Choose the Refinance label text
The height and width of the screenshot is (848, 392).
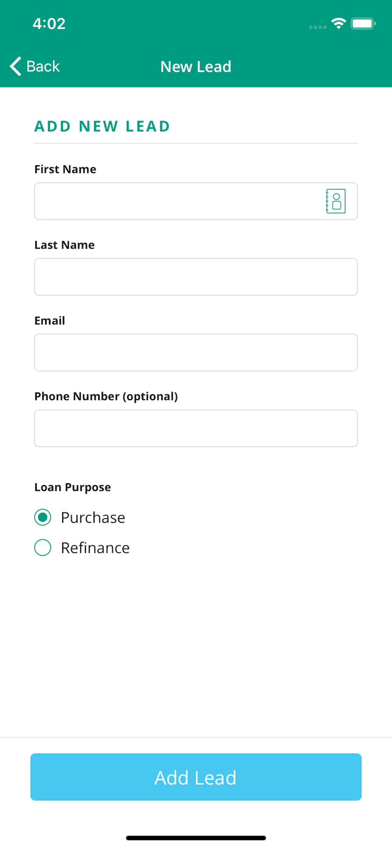click(x=95, y=548)
